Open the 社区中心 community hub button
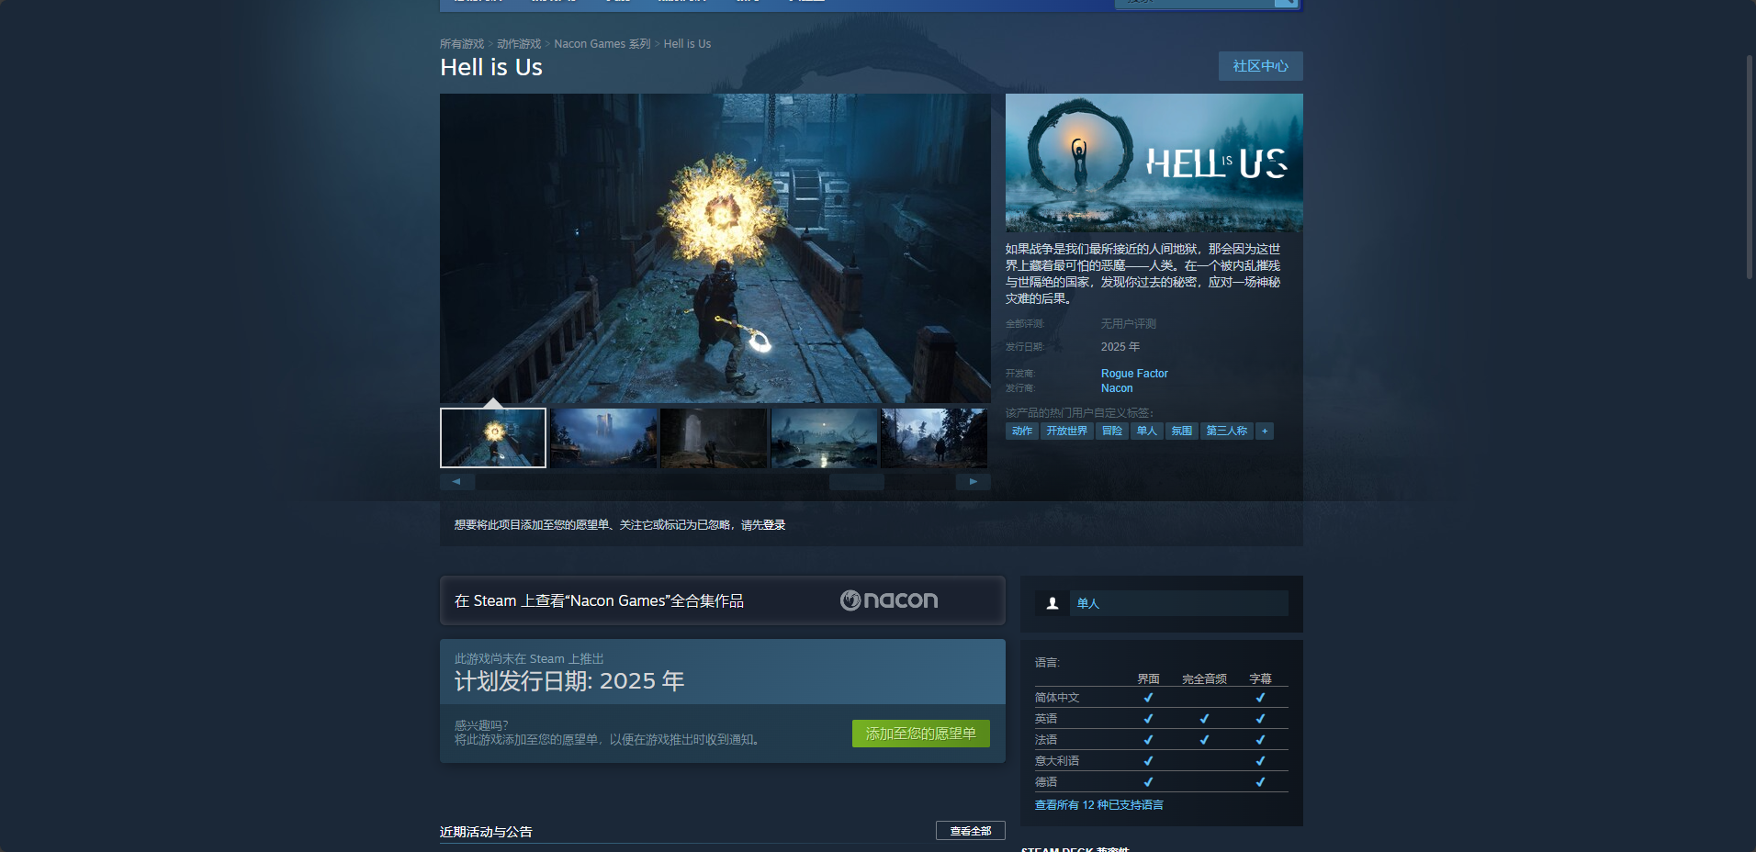Screen dimensions: 1756x852 [x=1260, y=66]
